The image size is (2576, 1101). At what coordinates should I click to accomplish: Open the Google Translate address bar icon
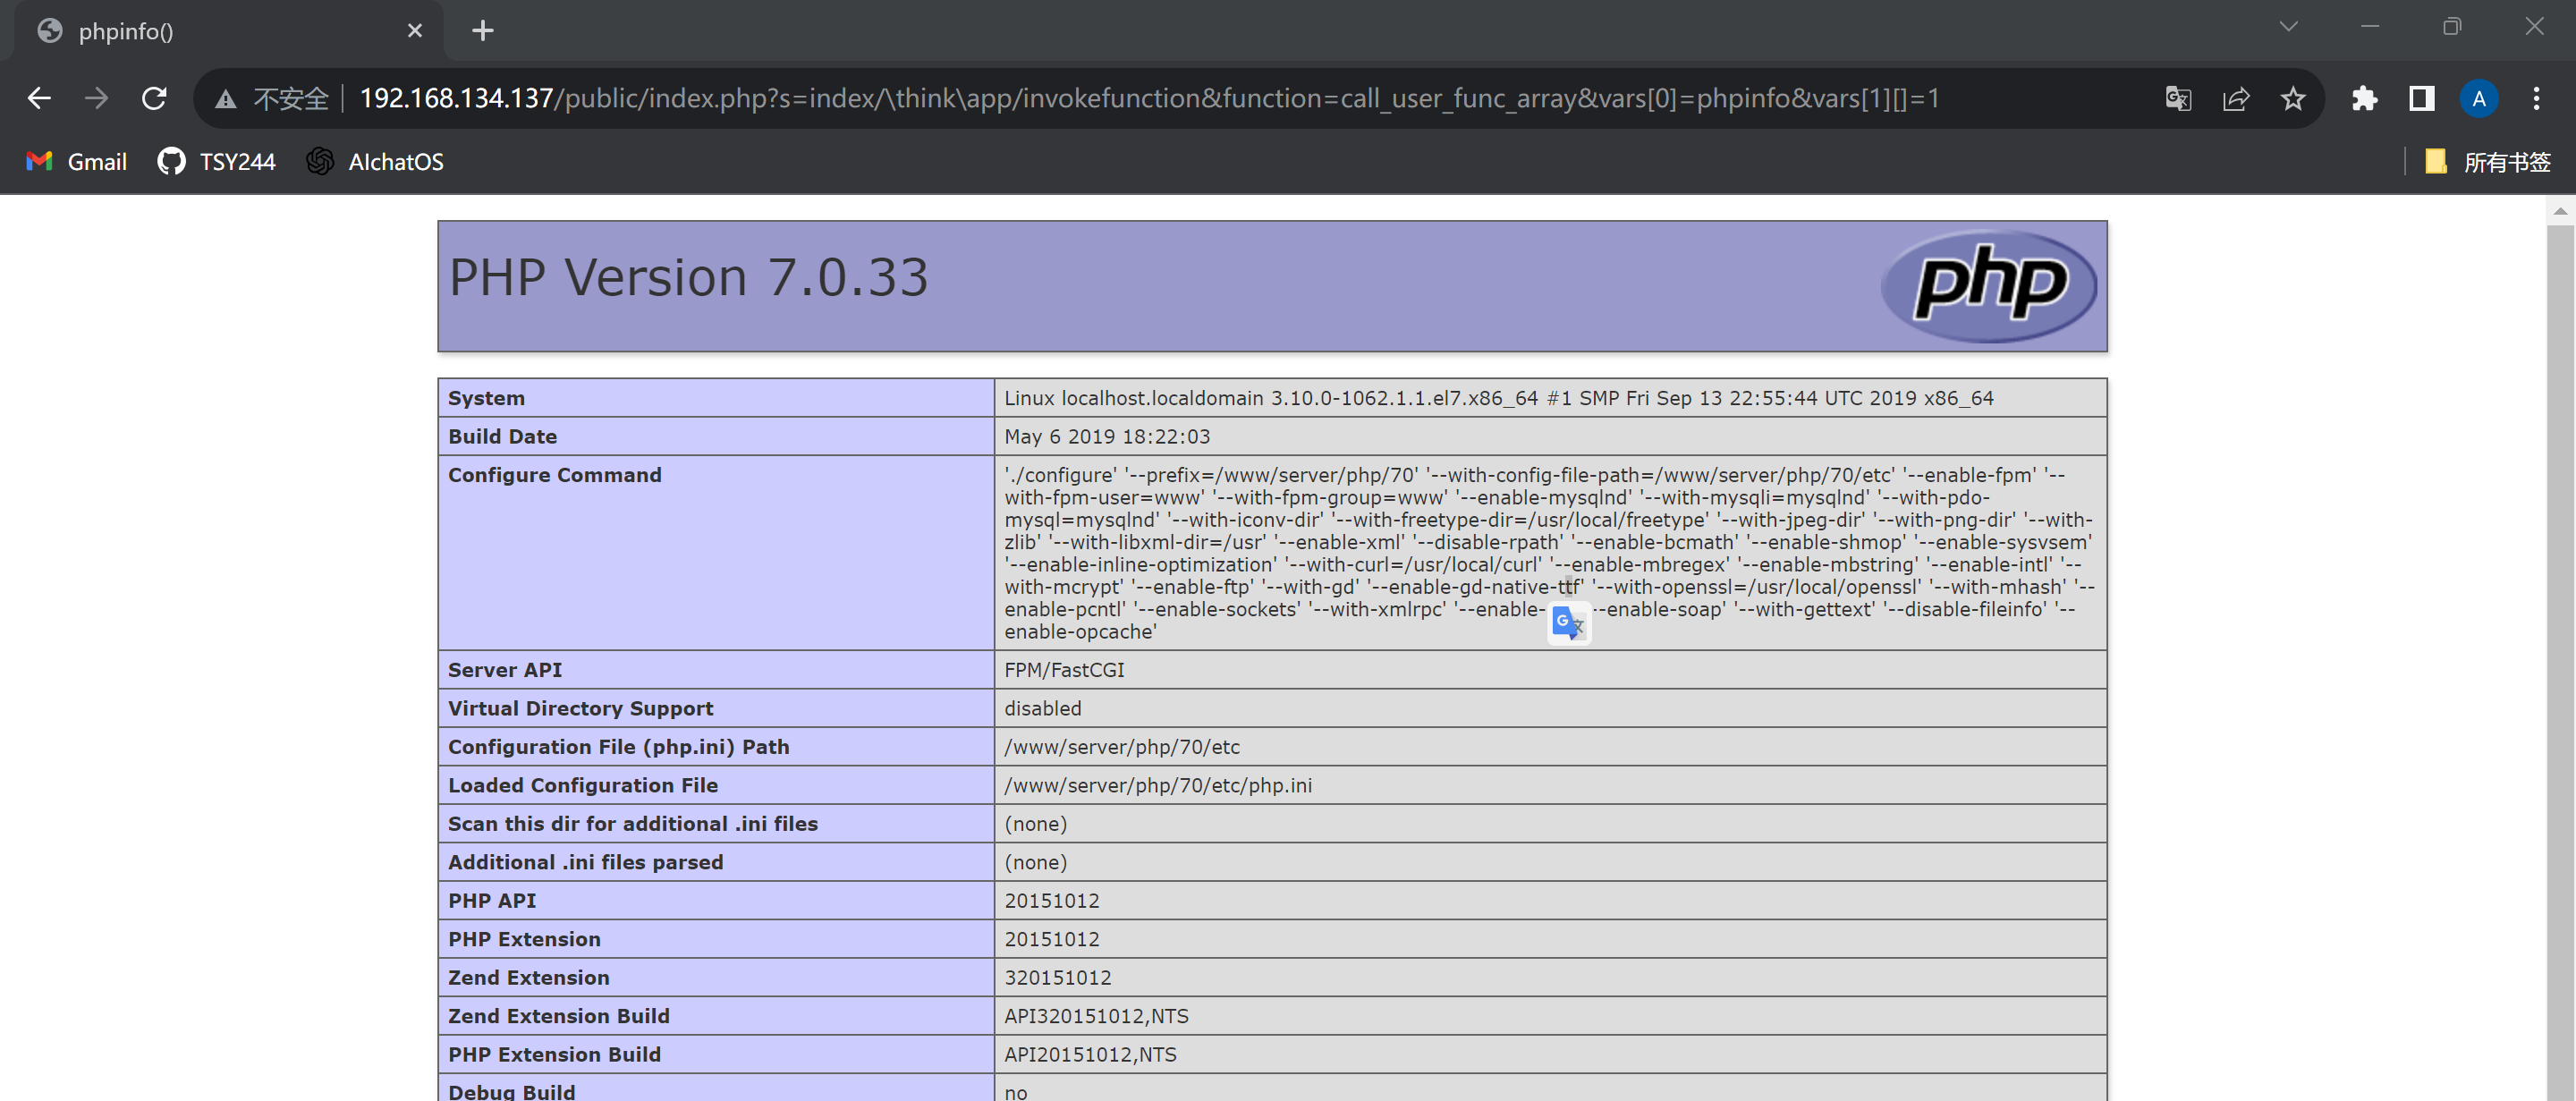point(2178,98)
